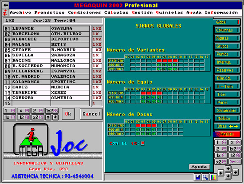Image resolution: width=244 pixels, height=184 pixels.
Task: Click the 'x2 F9' key in right keypad
Action: click(x=221, y=162)
